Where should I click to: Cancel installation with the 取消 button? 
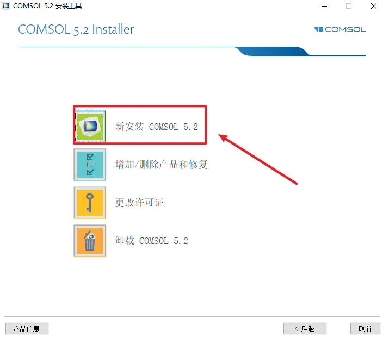coord(365,328)
